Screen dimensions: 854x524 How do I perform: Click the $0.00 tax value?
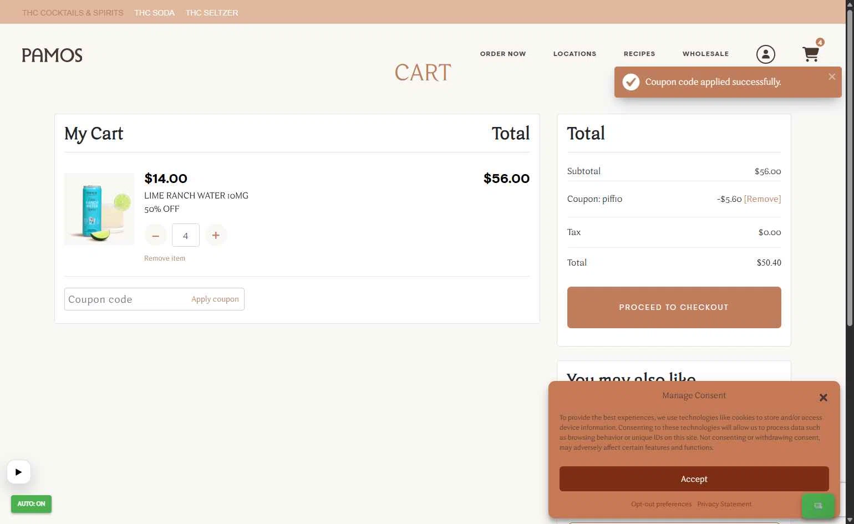[770, 232]
